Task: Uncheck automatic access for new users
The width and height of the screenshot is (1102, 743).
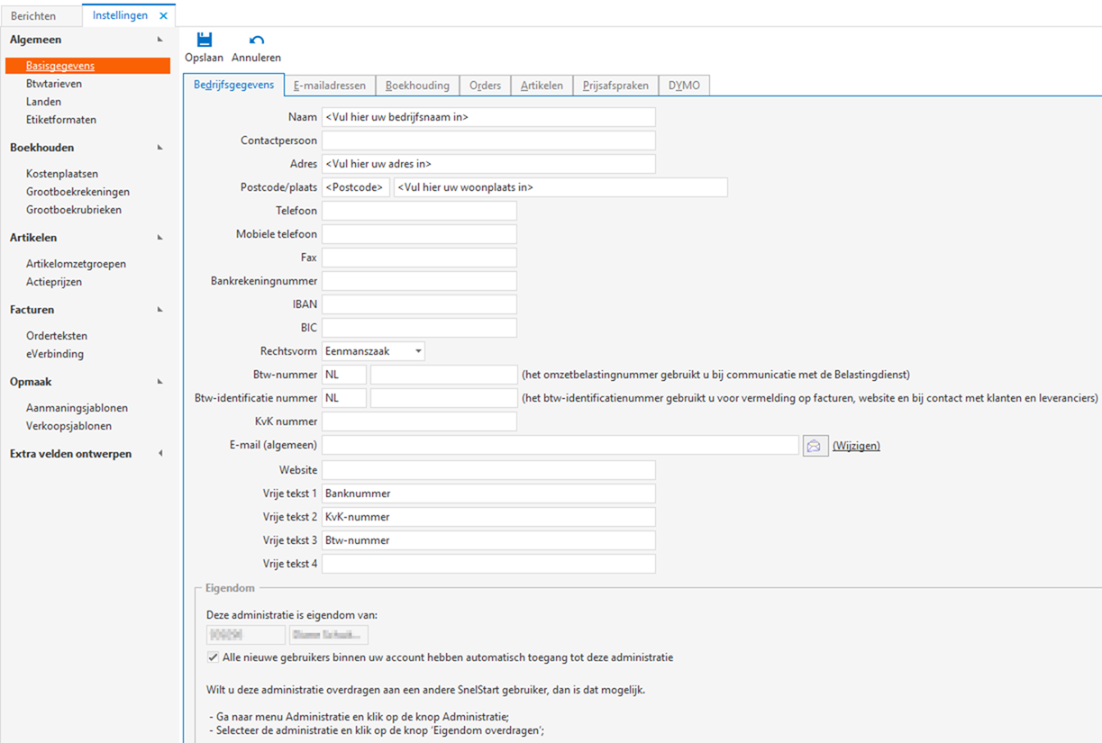Action: click(213, 657)
